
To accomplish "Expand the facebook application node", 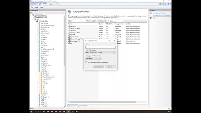I will 37,53.
